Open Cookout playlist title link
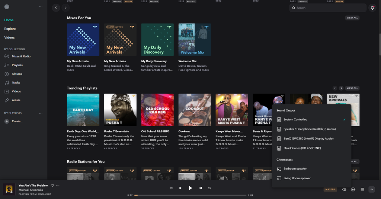This screenshot has width=381, height=199. tap(184, 132)
